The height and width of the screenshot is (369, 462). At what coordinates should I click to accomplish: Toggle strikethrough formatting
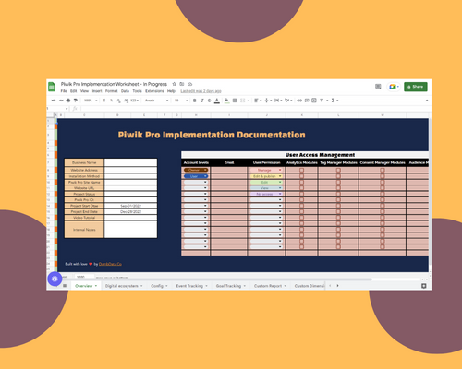pyautogui.click(x=210, y=101)
